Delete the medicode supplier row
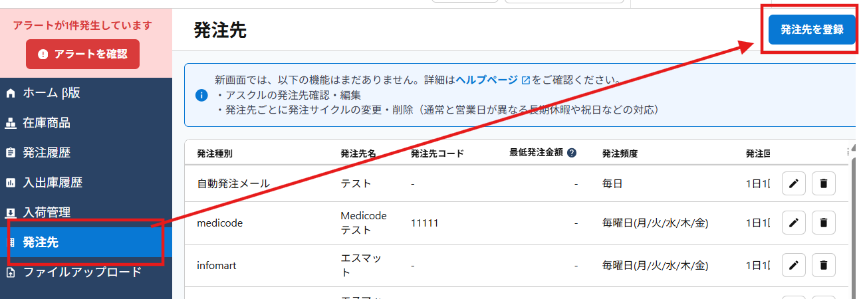859x299 pixels. (x=823, y=223)
